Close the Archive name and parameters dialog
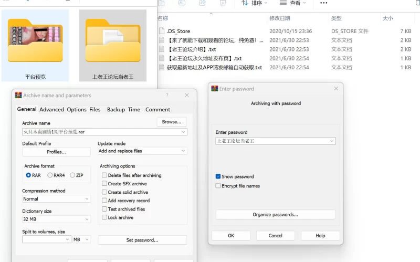 [187, 95]
